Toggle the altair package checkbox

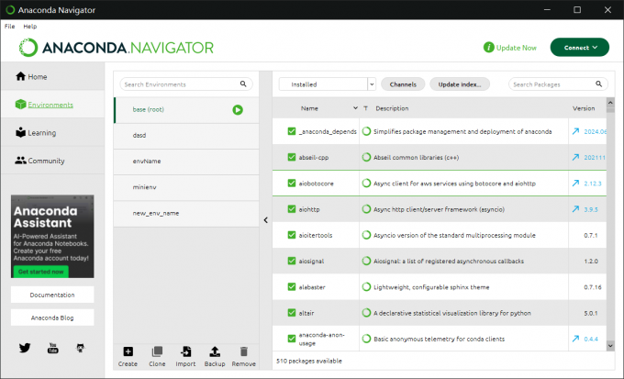[x=292, y=313]
